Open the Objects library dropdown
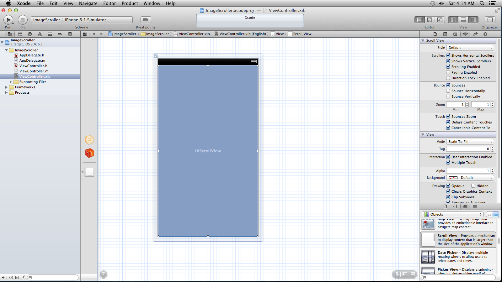 452,214
